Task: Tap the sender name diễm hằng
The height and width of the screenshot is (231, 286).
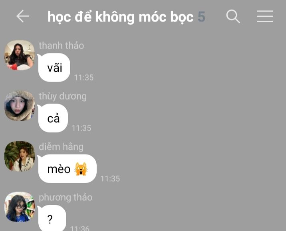Action: [61, 147]
